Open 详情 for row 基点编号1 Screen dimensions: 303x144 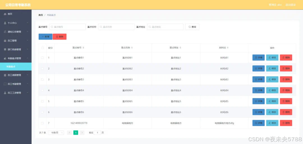point(259,58)
